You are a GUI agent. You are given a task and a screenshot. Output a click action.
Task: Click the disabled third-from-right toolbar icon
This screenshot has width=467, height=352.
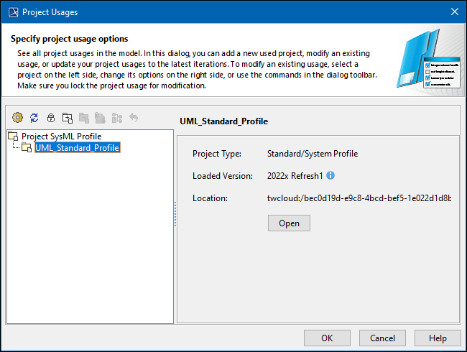100,118
